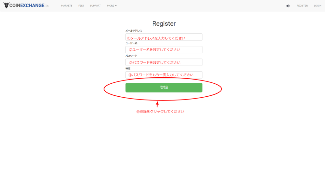Open the MARKETS menu item
This screenshot has height=174, width=325.
click(67, 6)
